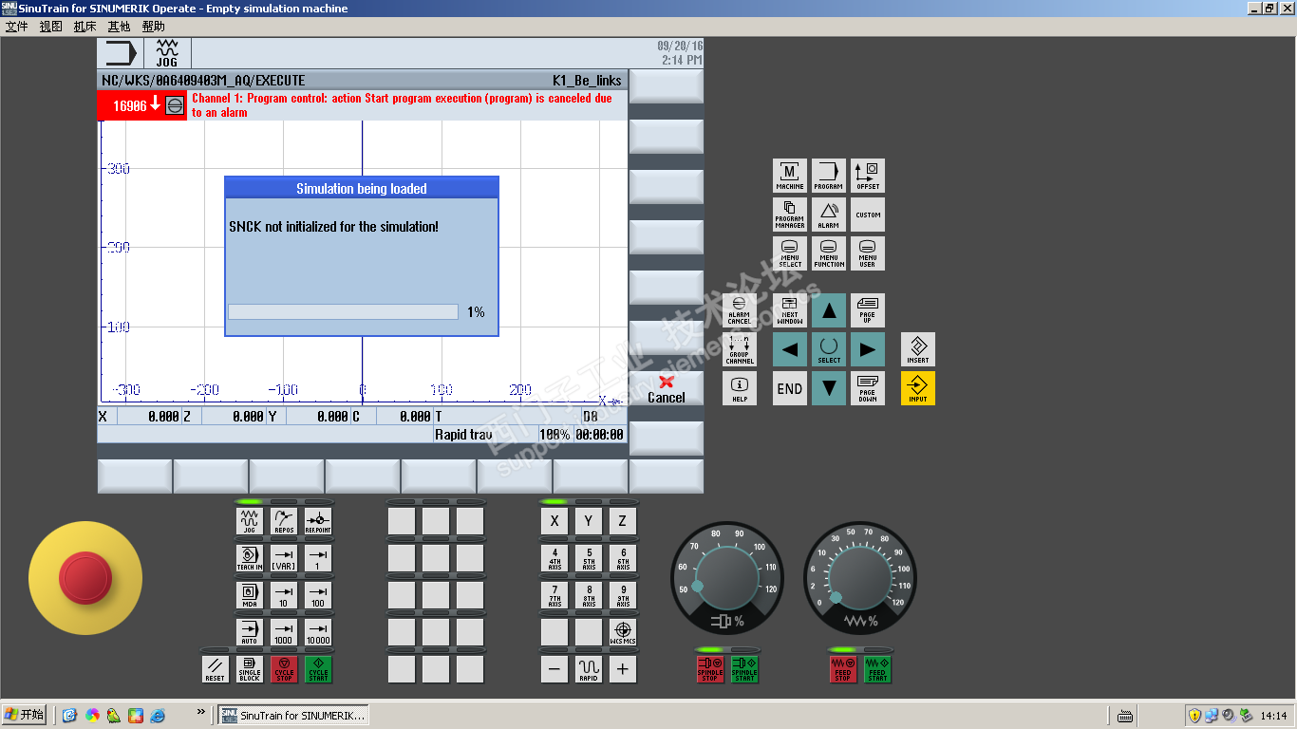Image resolution: width=1297 pixels, height=729 pixels.
Task: Open the OFFSET operating area
Action: (868, 176)
